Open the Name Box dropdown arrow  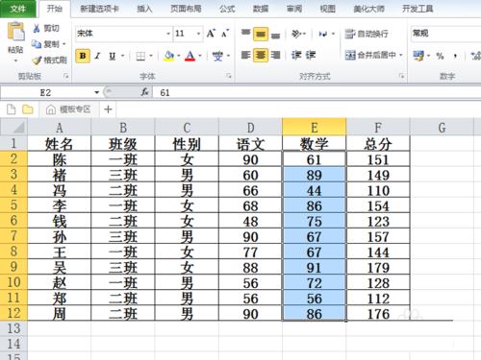click(96, 93)
